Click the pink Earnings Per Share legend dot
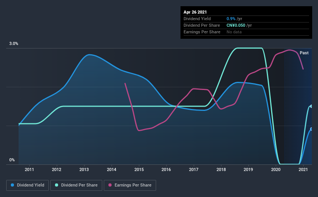318x197 pixels. coord(110,185)
